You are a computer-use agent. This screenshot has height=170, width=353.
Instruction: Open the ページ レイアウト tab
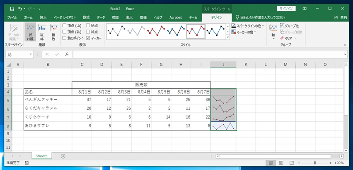(x=64, y=18)
